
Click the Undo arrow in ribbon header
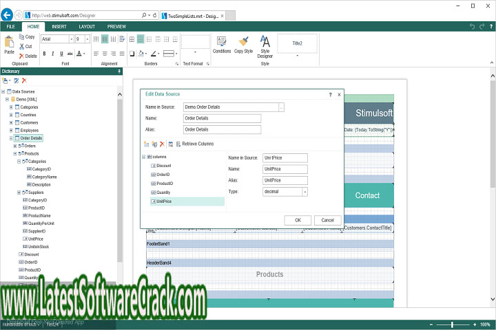(473, 27)
